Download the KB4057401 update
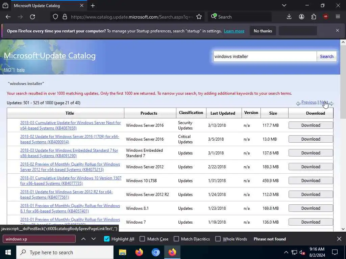Screen dimensions: 346x259 pyautogui.click(x=311, y=208)
